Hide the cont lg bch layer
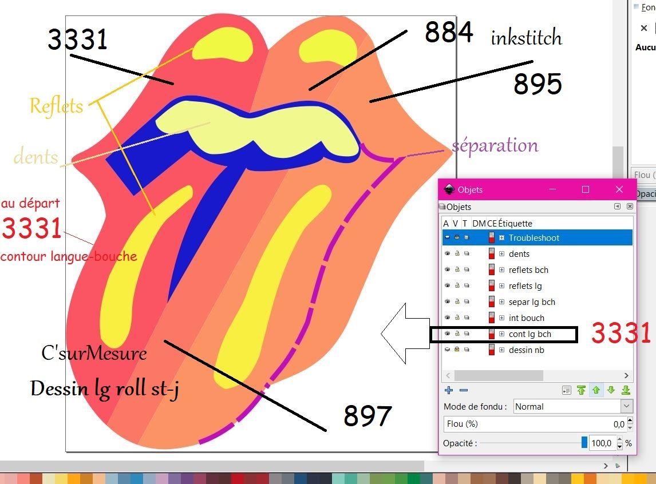 447,334
